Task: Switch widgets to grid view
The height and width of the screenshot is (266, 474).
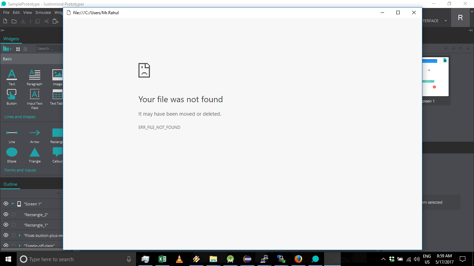Action: coord(18,49)
